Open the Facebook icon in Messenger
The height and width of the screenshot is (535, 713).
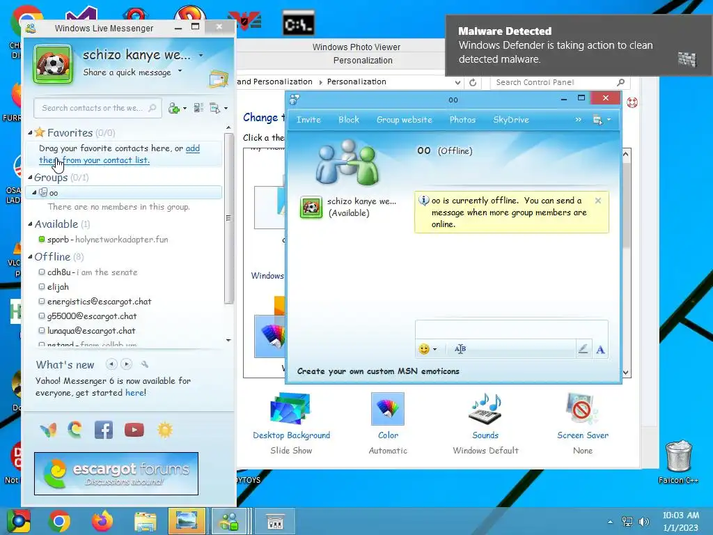(104, 429)
